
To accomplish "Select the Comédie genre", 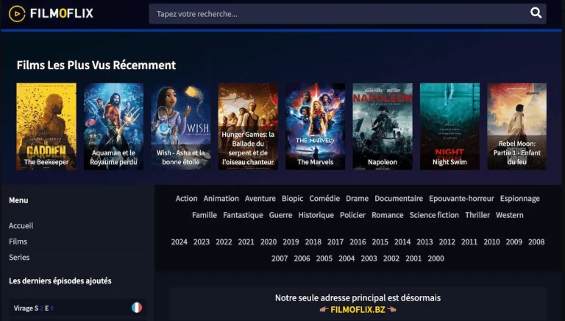I will [324, 198].
